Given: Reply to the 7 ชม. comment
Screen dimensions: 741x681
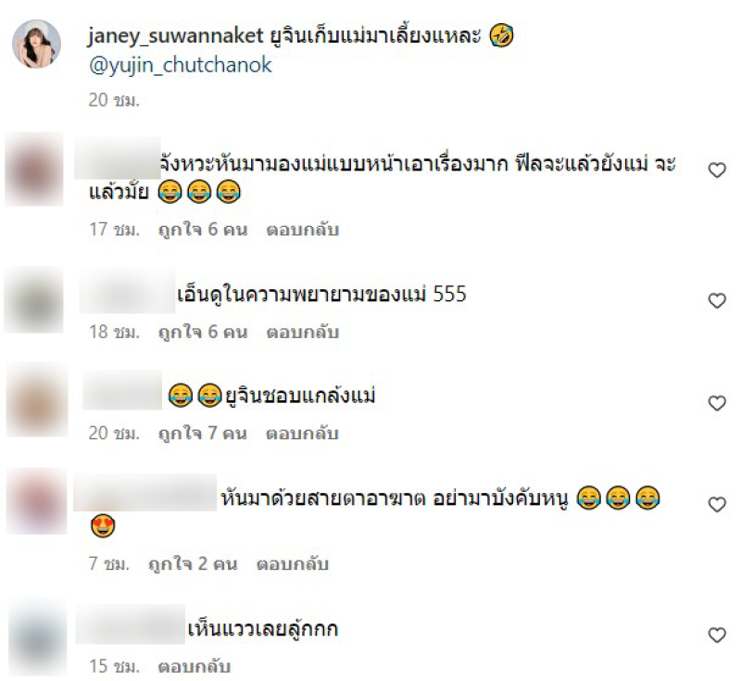Looking at the screenshot, I should tap(292, 564).
